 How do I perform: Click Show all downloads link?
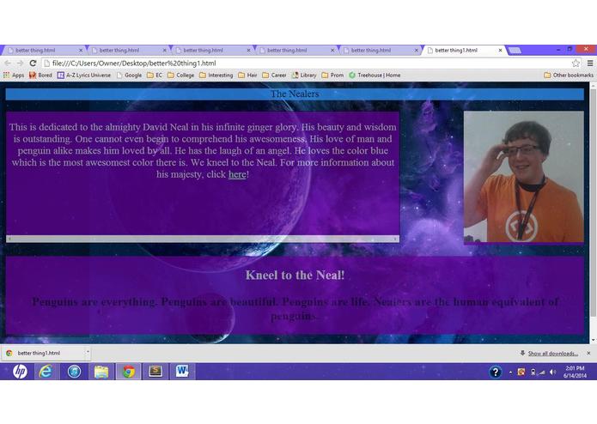(553, 354)
